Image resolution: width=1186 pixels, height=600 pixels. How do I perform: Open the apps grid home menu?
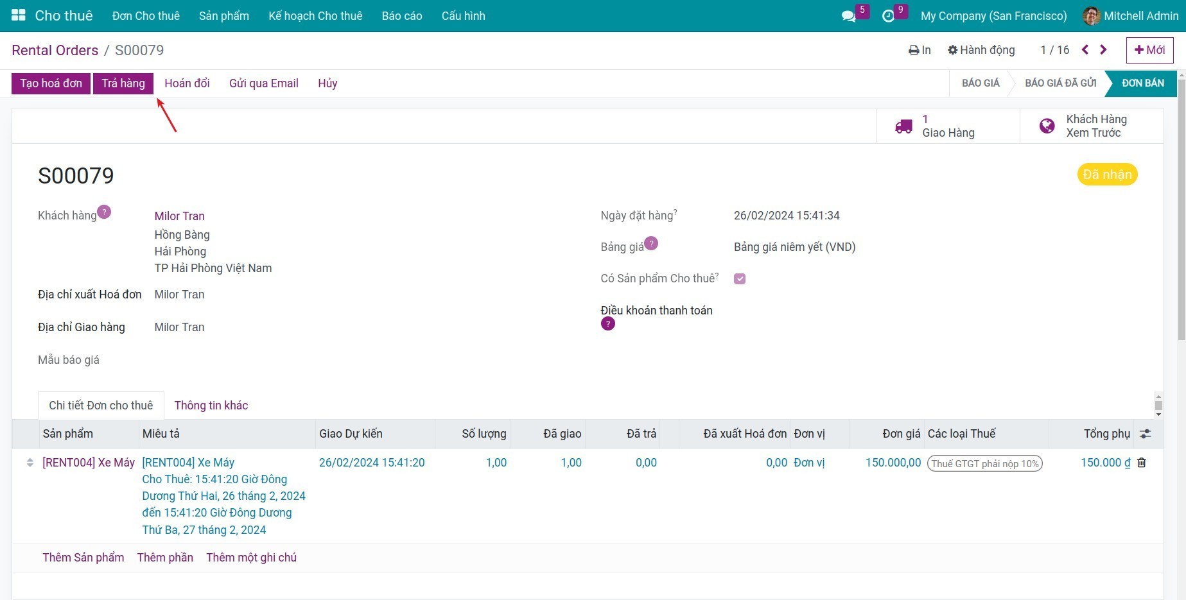tap(19, 15)
